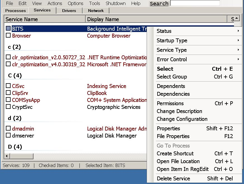Click Checked Items: 0 in status bar
244x184 pixels.
click(56, 165)
